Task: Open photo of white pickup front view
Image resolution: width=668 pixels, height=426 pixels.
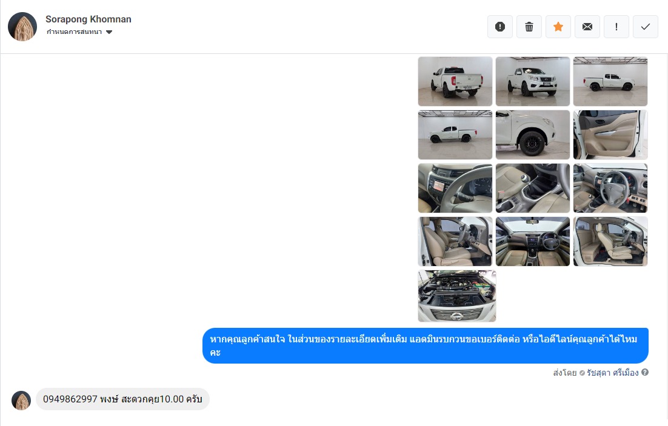Action: coord(533,81)
